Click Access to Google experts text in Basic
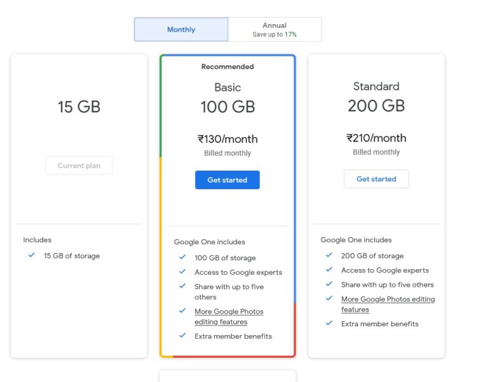 click(x=238, y=273)
